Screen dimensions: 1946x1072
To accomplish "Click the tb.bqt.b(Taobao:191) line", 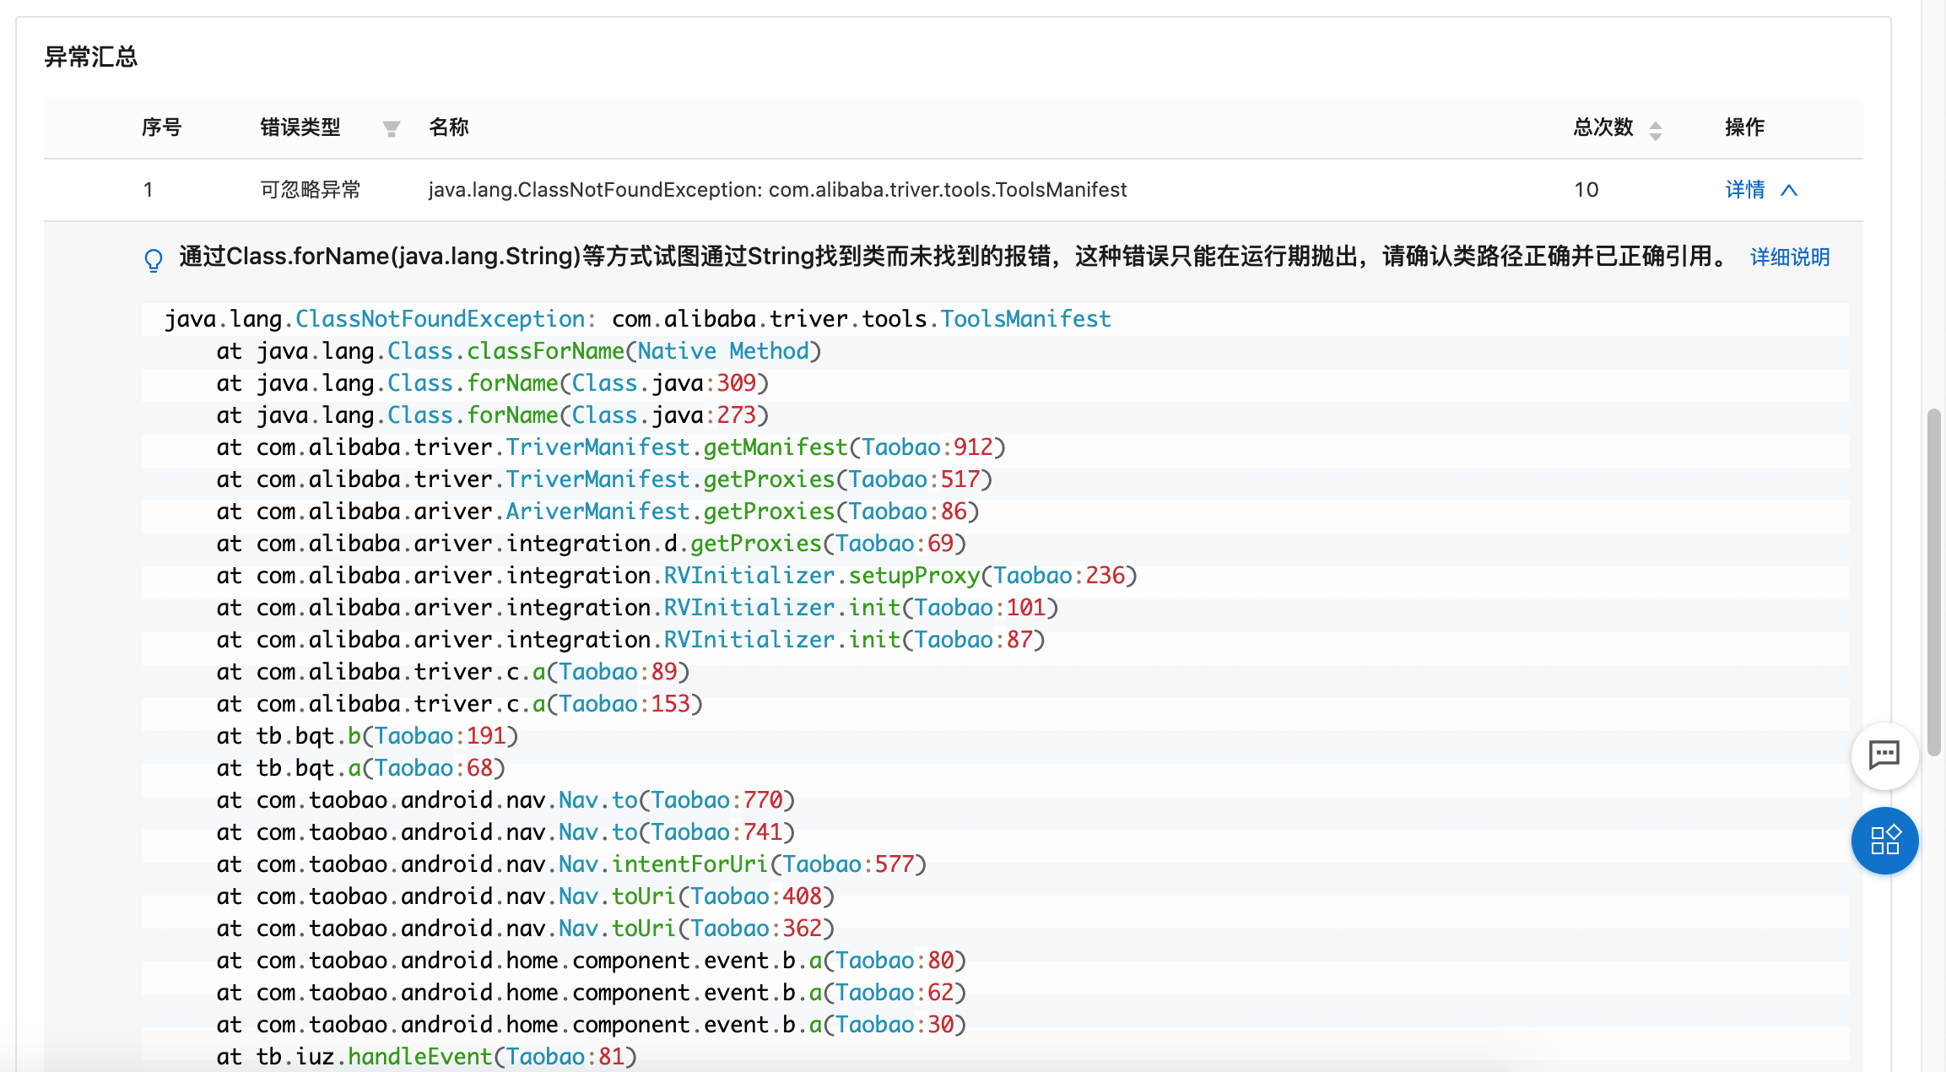I will click(x=367, y=736).
